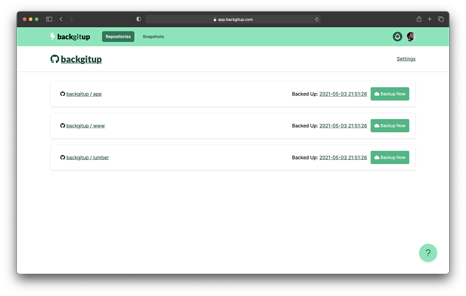This screenshot has height=296, width=466.
Task: Toggle the Safari sidebar icon
Action: (x=49, y=19)
